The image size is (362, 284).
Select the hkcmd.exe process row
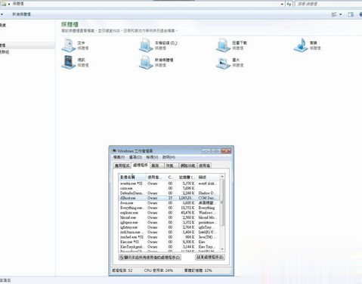[x=169, y=218]
